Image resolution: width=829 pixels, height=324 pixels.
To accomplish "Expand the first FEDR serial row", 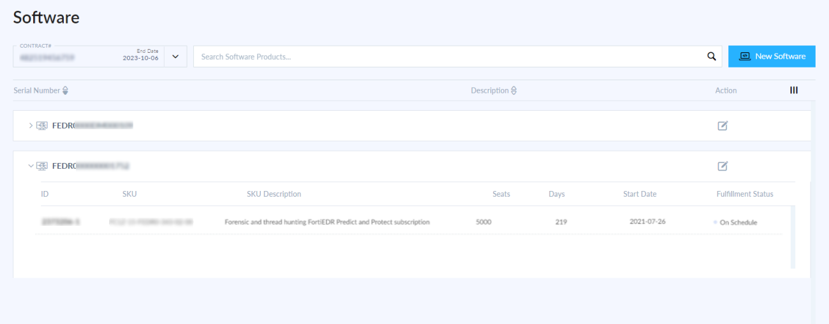I will (31, 125).
